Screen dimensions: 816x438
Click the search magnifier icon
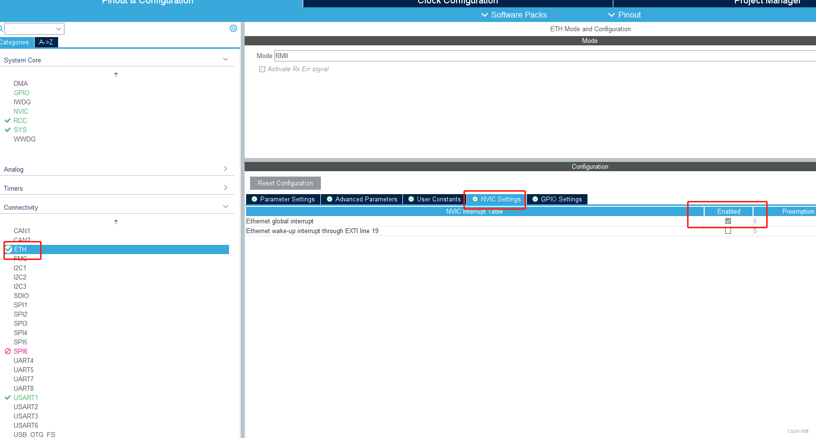(1, 28)
